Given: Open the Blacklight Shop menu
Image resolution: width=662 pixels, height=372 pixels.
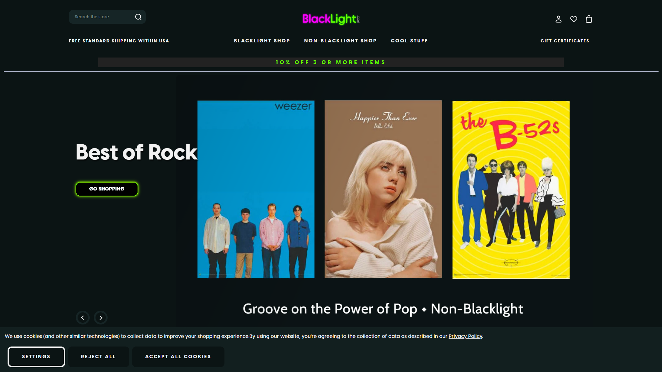Looking at the screenshot, I should pos(262,41).
